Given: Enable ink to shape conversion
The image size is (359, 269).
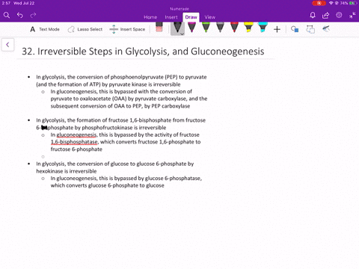Looking at the screenshot, I should (310, 29).
